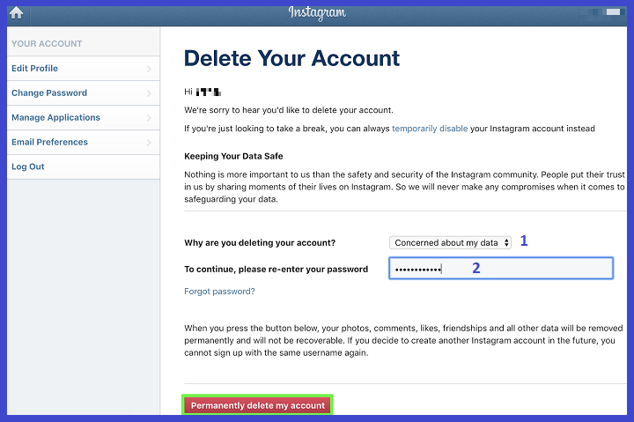Image resolution: width=634 pixels, height=422 pixels.
Task: Open the 'Concerned about my data' dropdown
Action: coord(446,242)
